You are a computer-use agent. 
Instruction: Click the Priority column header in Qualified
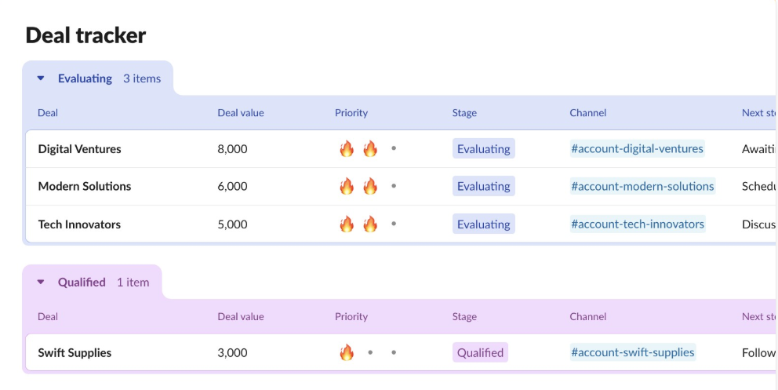pos(351,316)
